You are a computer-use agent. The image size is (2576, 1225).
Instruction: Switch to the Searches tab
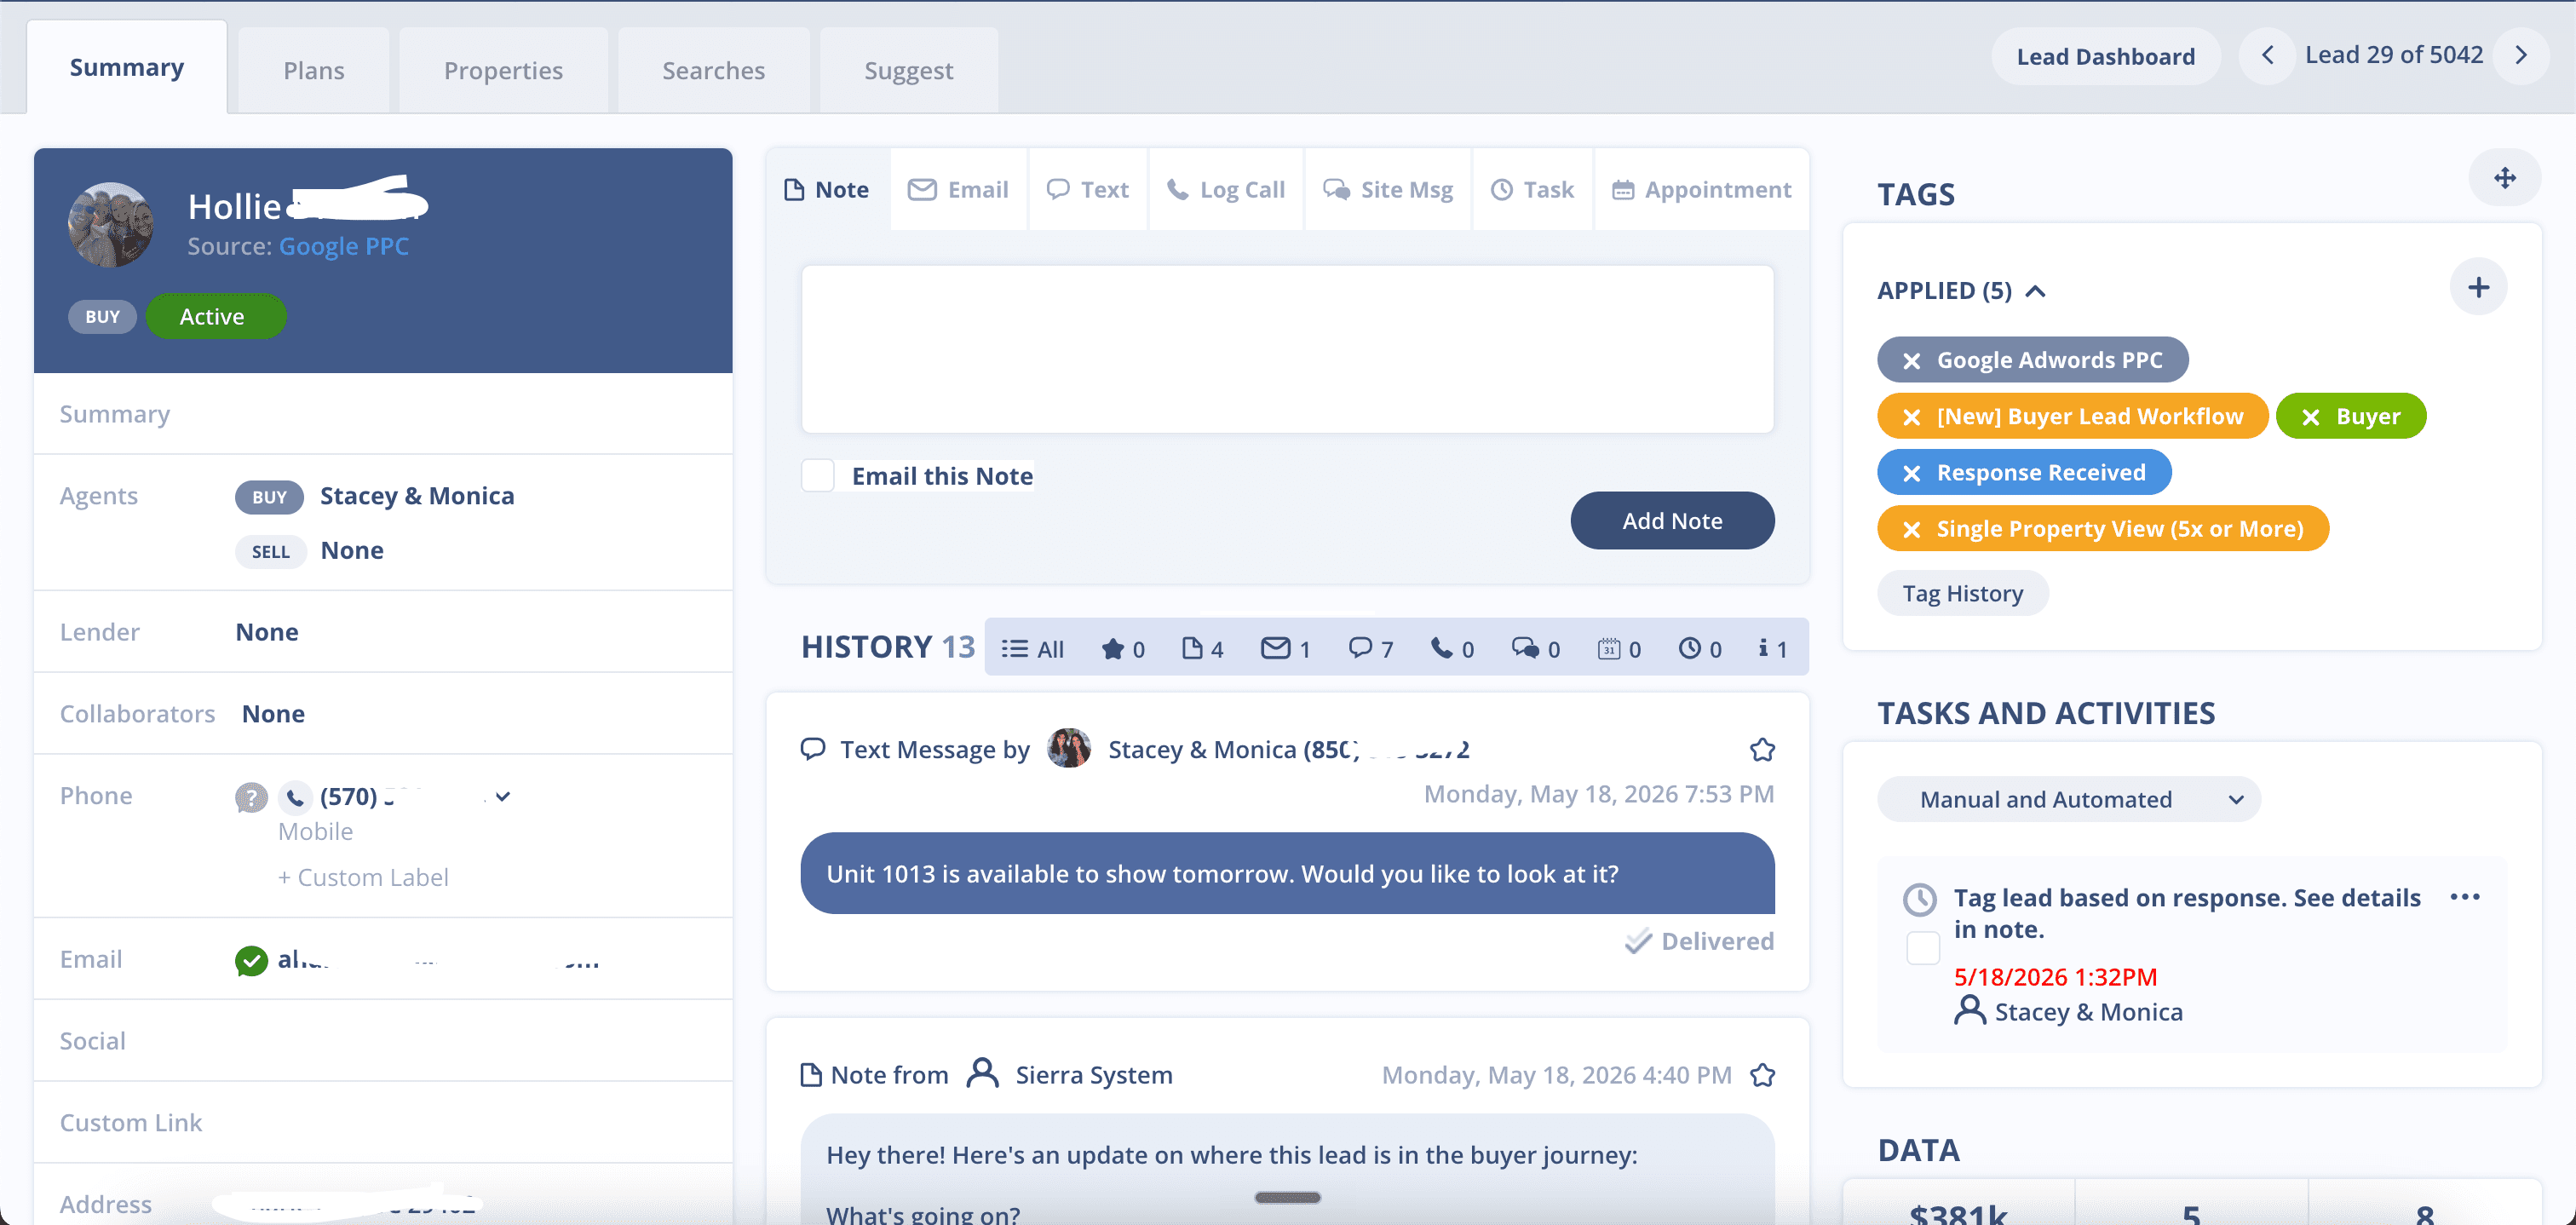(x=713, y=70)
